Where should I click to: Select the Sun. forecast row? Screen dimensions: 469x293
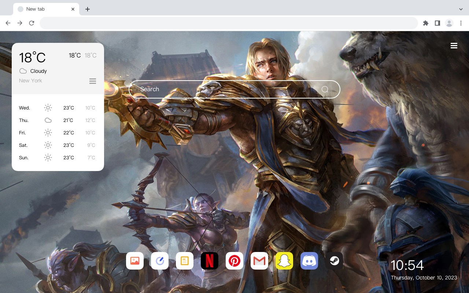[58, 157]
